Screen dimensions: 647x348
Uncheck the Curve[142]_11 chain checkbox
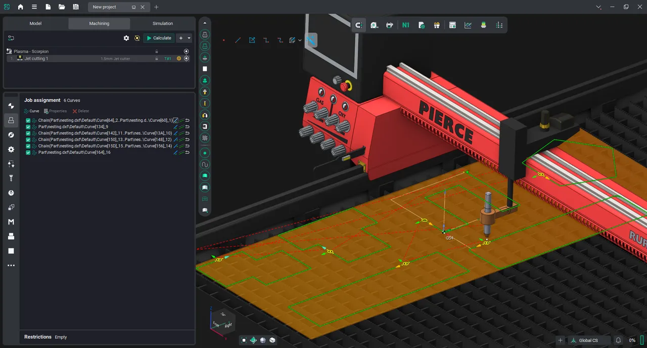coord(28,133)
